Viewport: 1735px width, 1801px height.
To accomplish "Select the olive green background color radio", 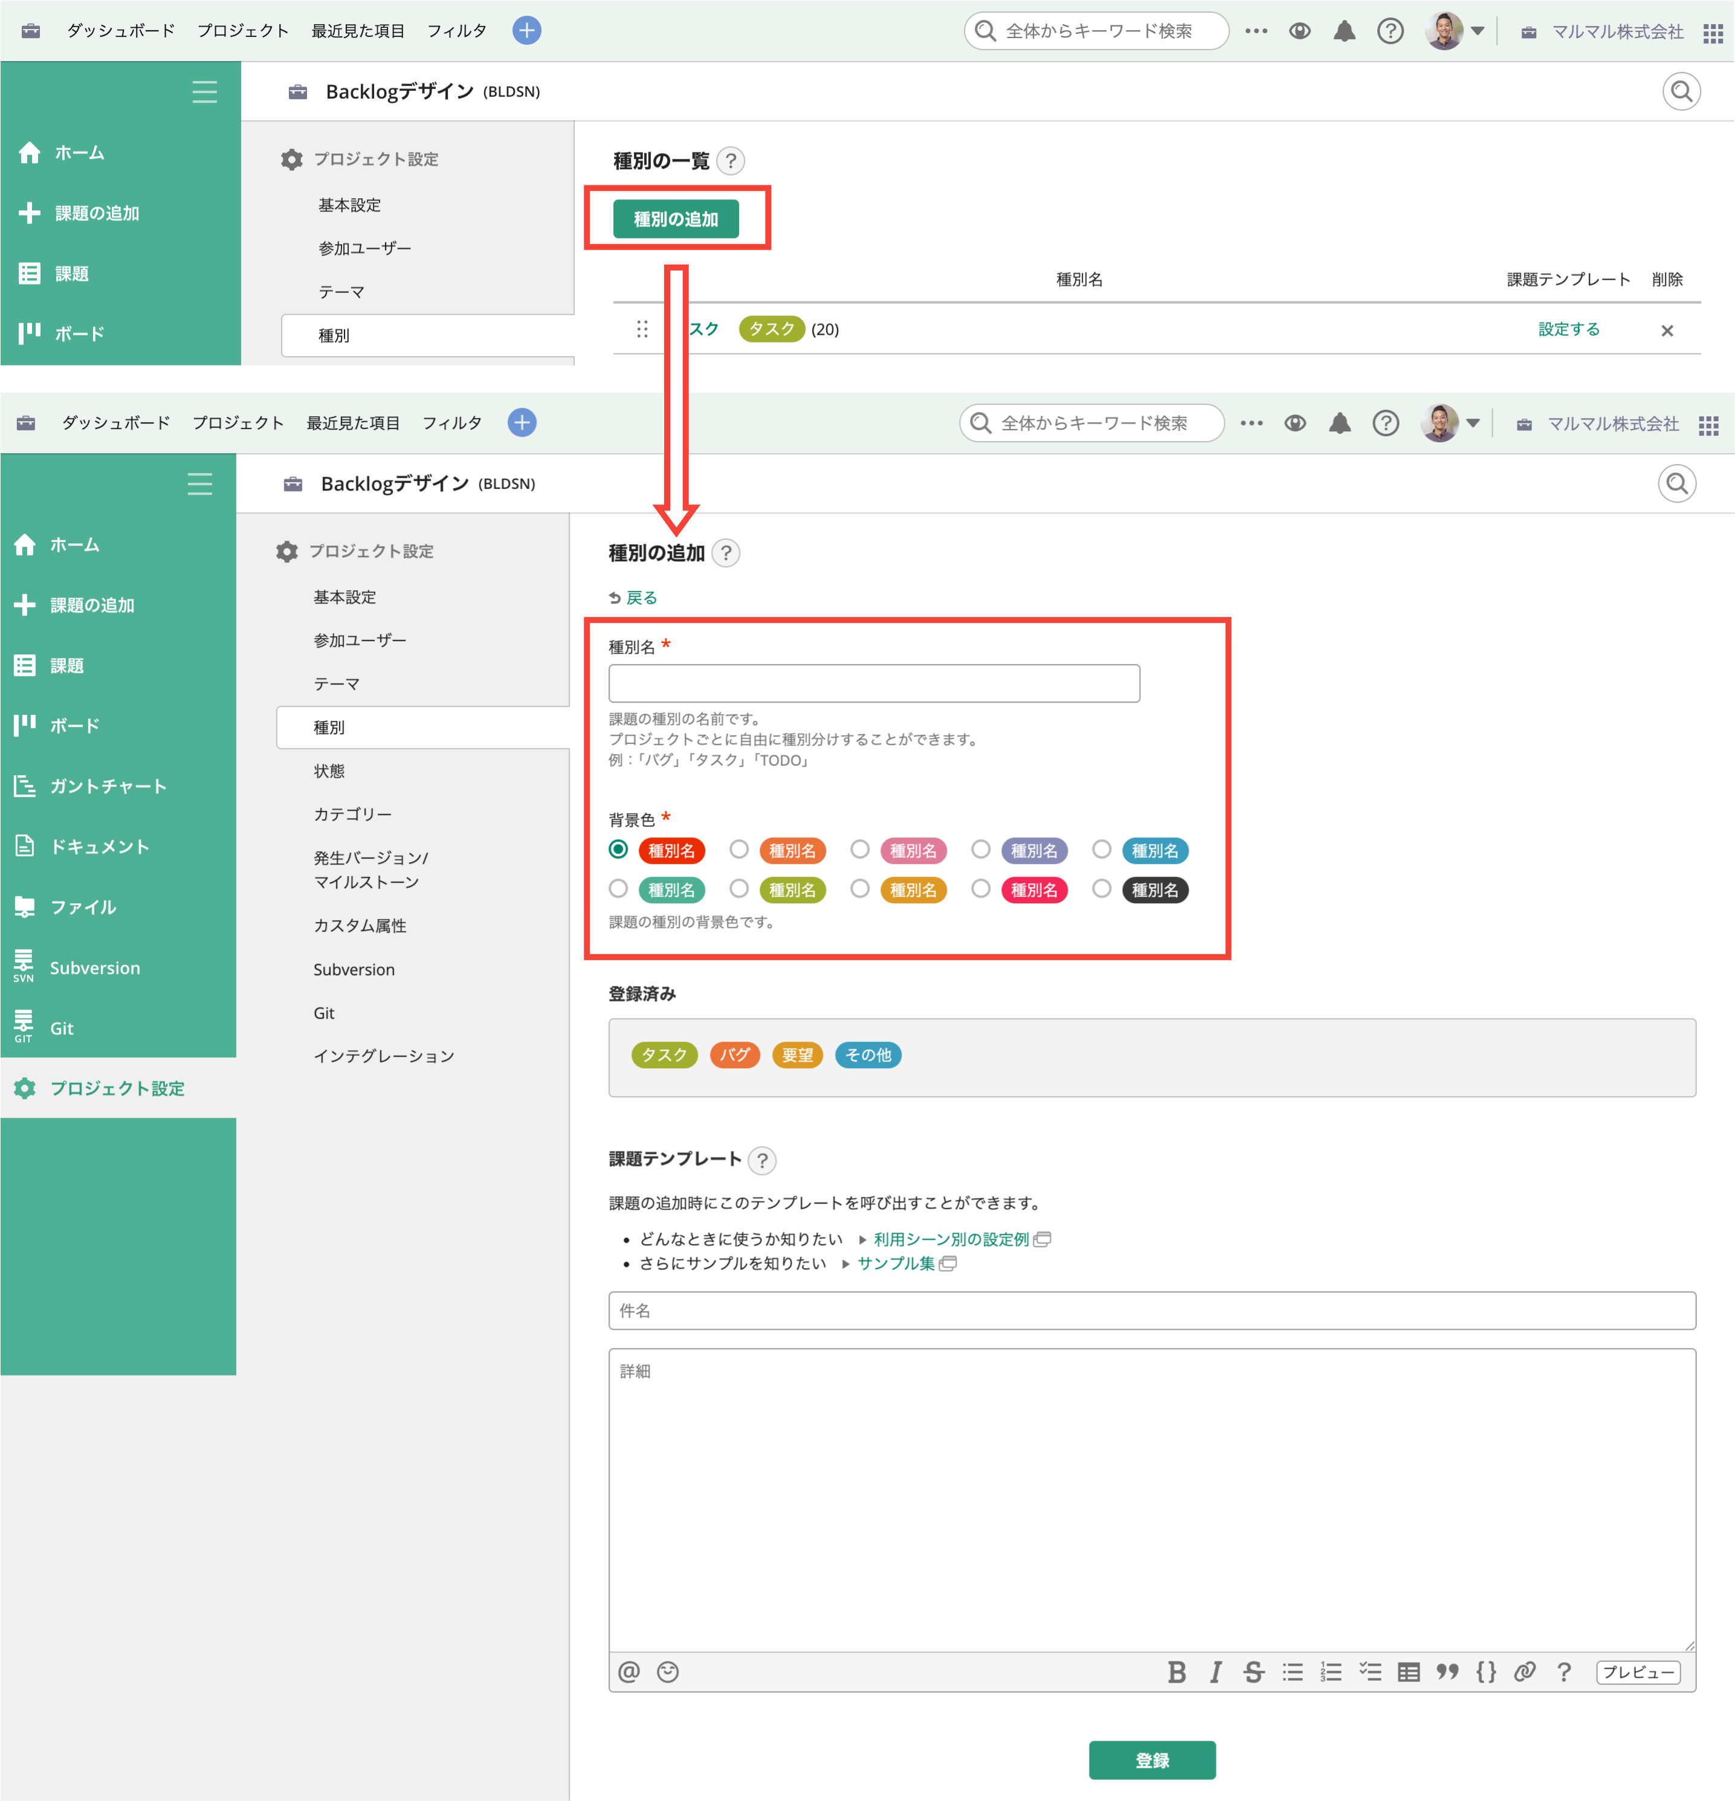I will click(x=739, y=889).
